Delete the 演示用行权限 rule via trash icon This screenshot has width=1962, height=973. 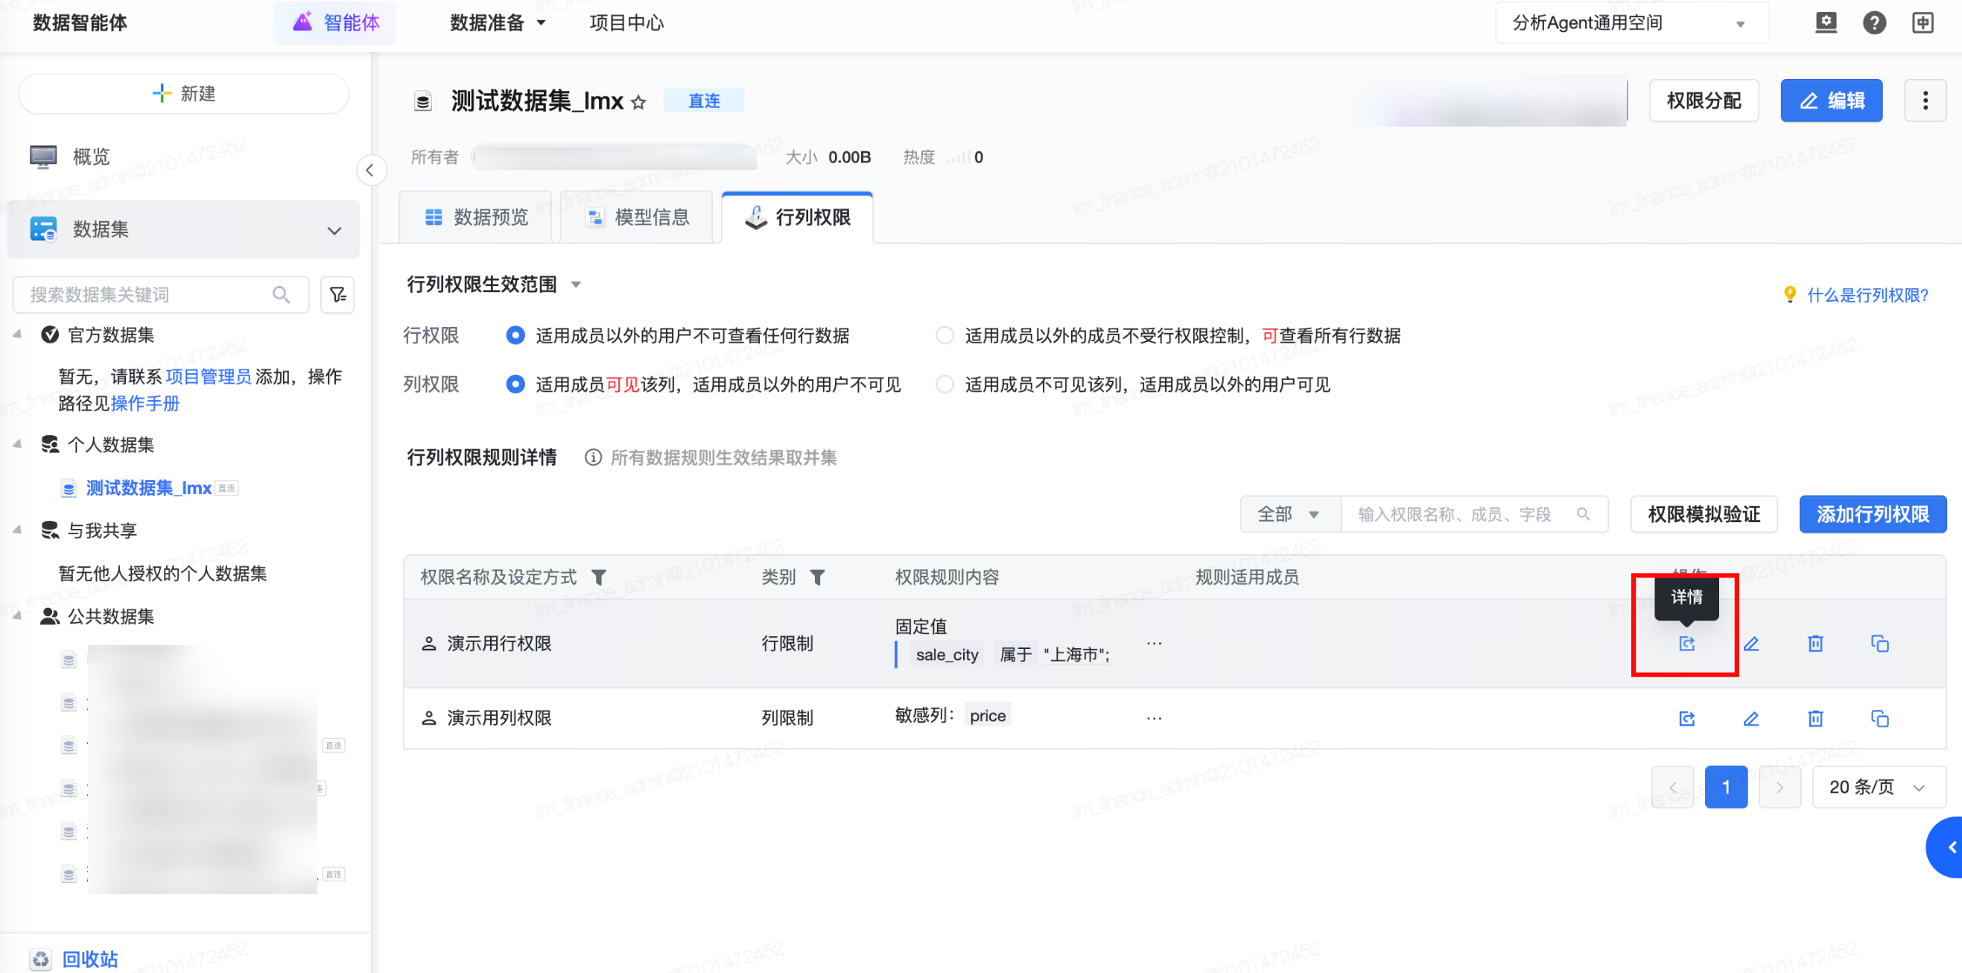tap(1815, 644)
